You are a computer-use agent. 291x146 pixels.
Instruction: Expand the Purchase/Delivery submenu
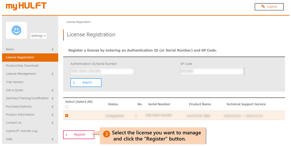(x=52, y=107)
